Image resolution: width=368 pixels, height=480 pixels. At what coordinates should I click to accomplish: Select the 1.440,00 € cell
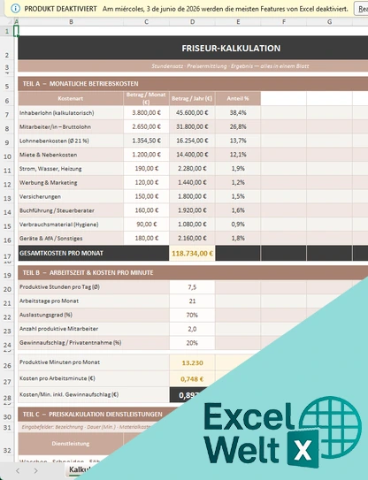tap(192, 182)
